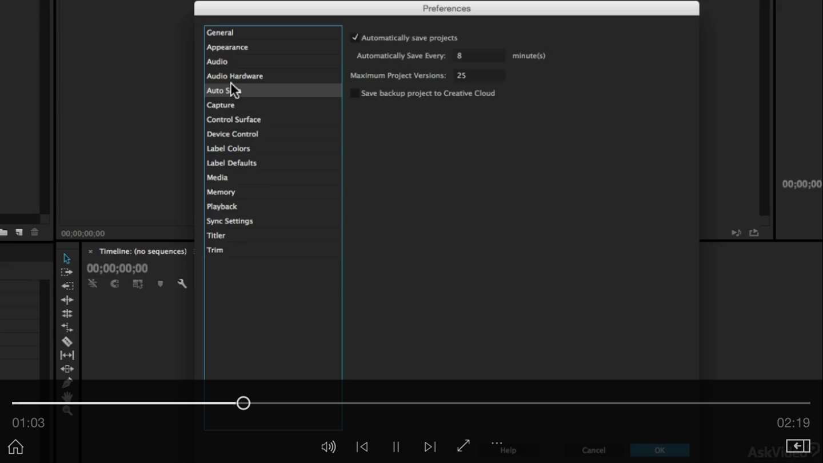Edit the Automatically Save Every minutes field
The height and width of the screenshot is (463, 823).
pos(479,55)
